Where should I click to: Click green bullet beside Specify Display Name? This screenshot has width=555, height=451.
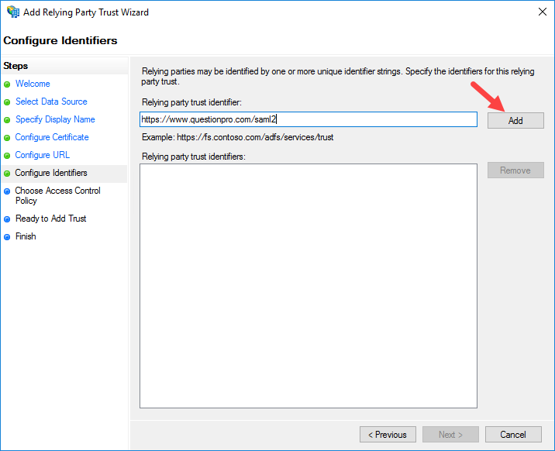tap(8, 120)
